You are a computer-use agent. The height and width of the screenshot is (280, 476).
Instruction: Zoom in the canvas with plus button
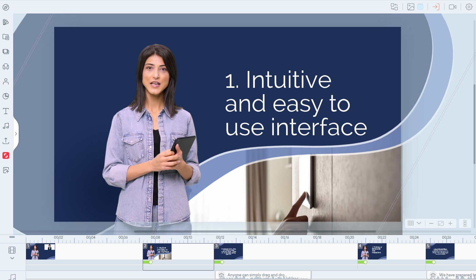450,223
